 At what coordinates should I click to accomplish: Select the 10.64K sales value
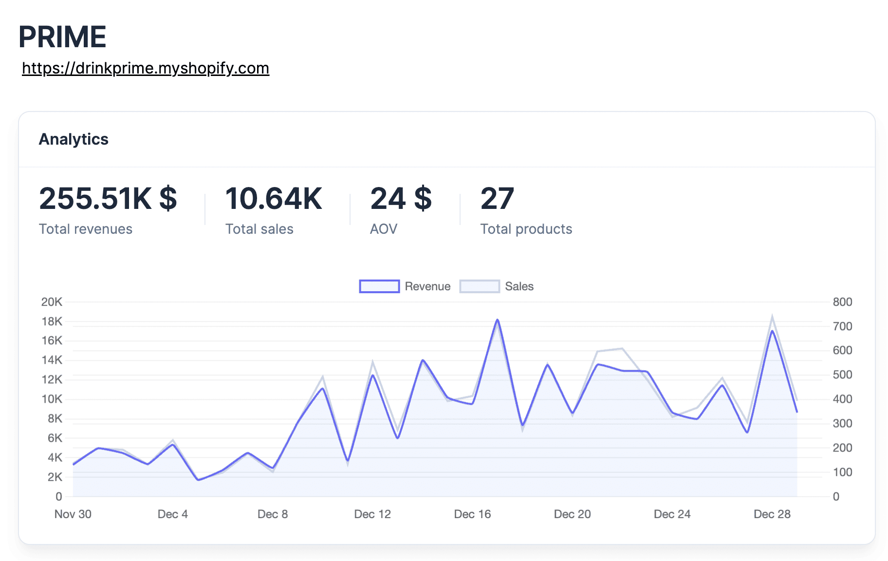pos(274,198)
